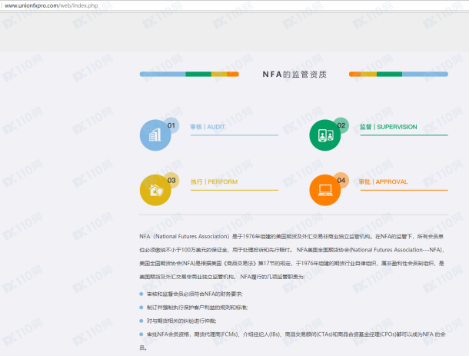Click the 03 number badge
The height and width of the screenshot is (356, 469).
[x=171, y=181]
